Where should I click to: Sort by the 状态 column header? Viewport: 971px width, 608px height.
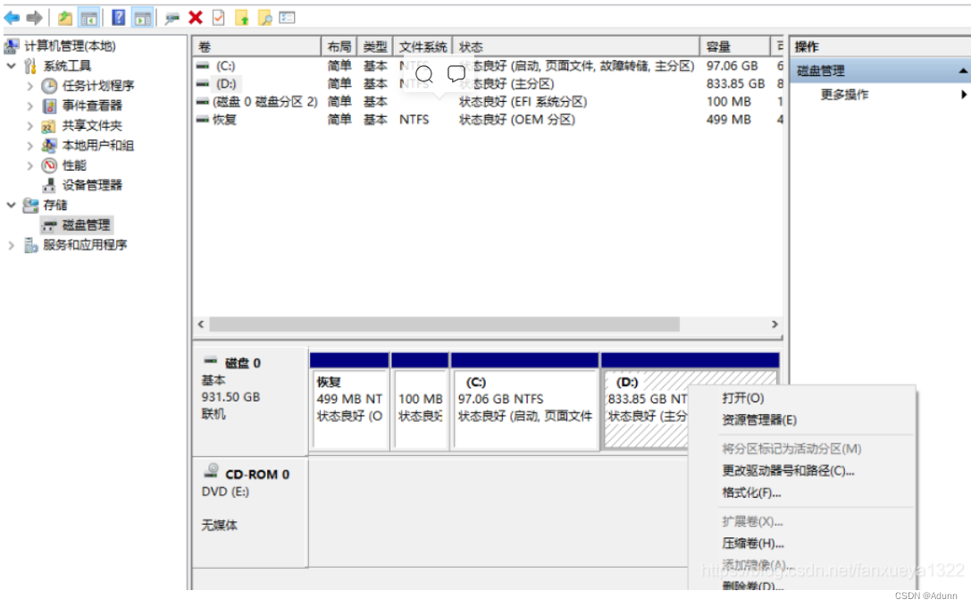pos(576,46)
